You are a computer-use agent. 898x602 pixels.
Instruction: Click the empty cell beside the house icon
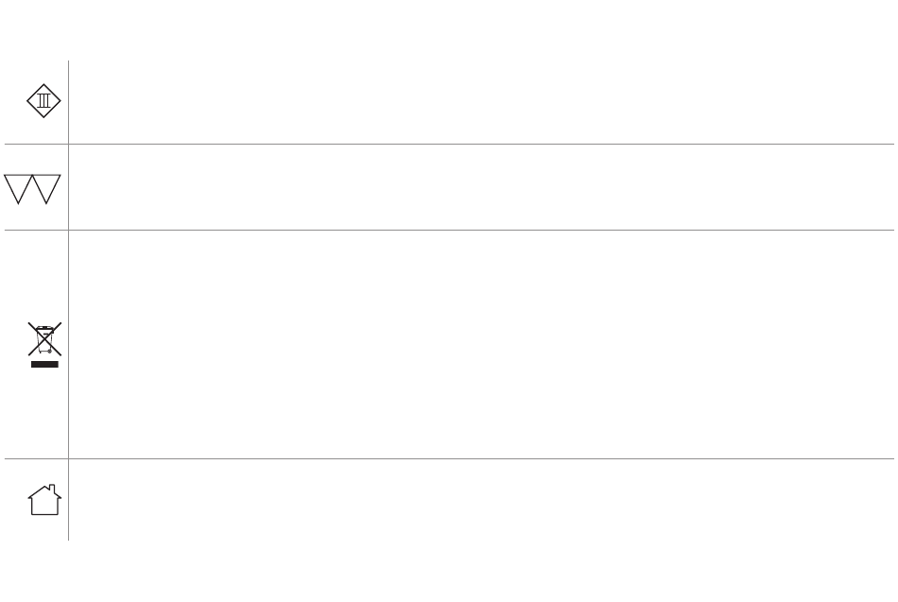(481, 500)
